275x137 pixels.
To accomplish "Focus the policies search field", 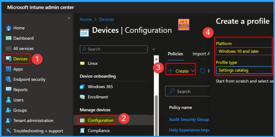I will tap(187, 91).
